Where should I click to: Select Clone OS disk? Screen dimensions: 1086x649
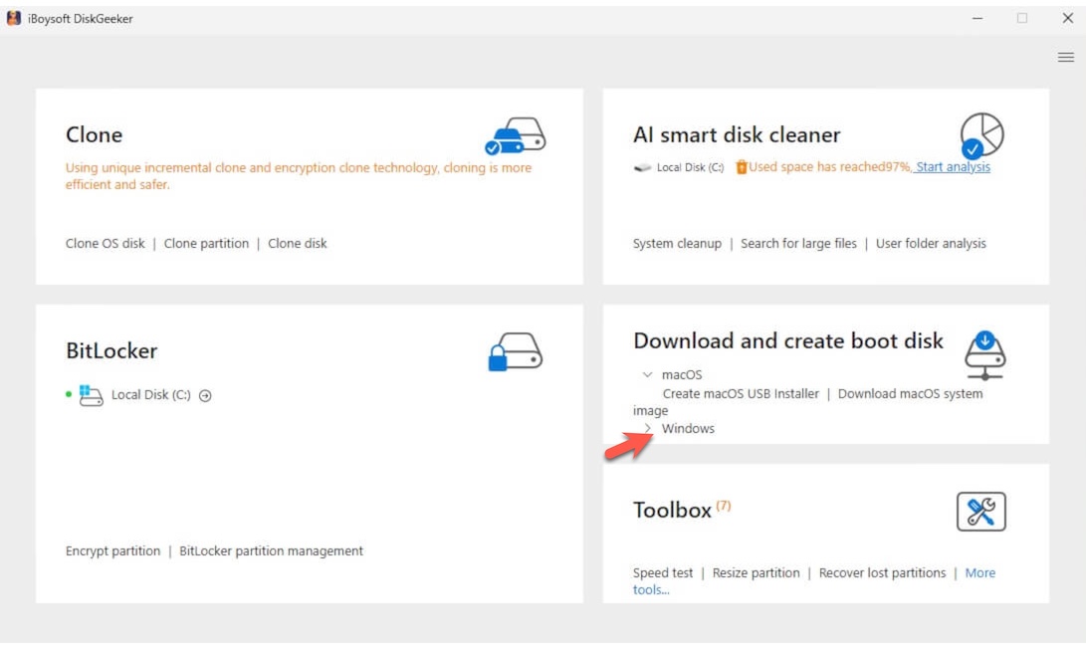[106, 243]
